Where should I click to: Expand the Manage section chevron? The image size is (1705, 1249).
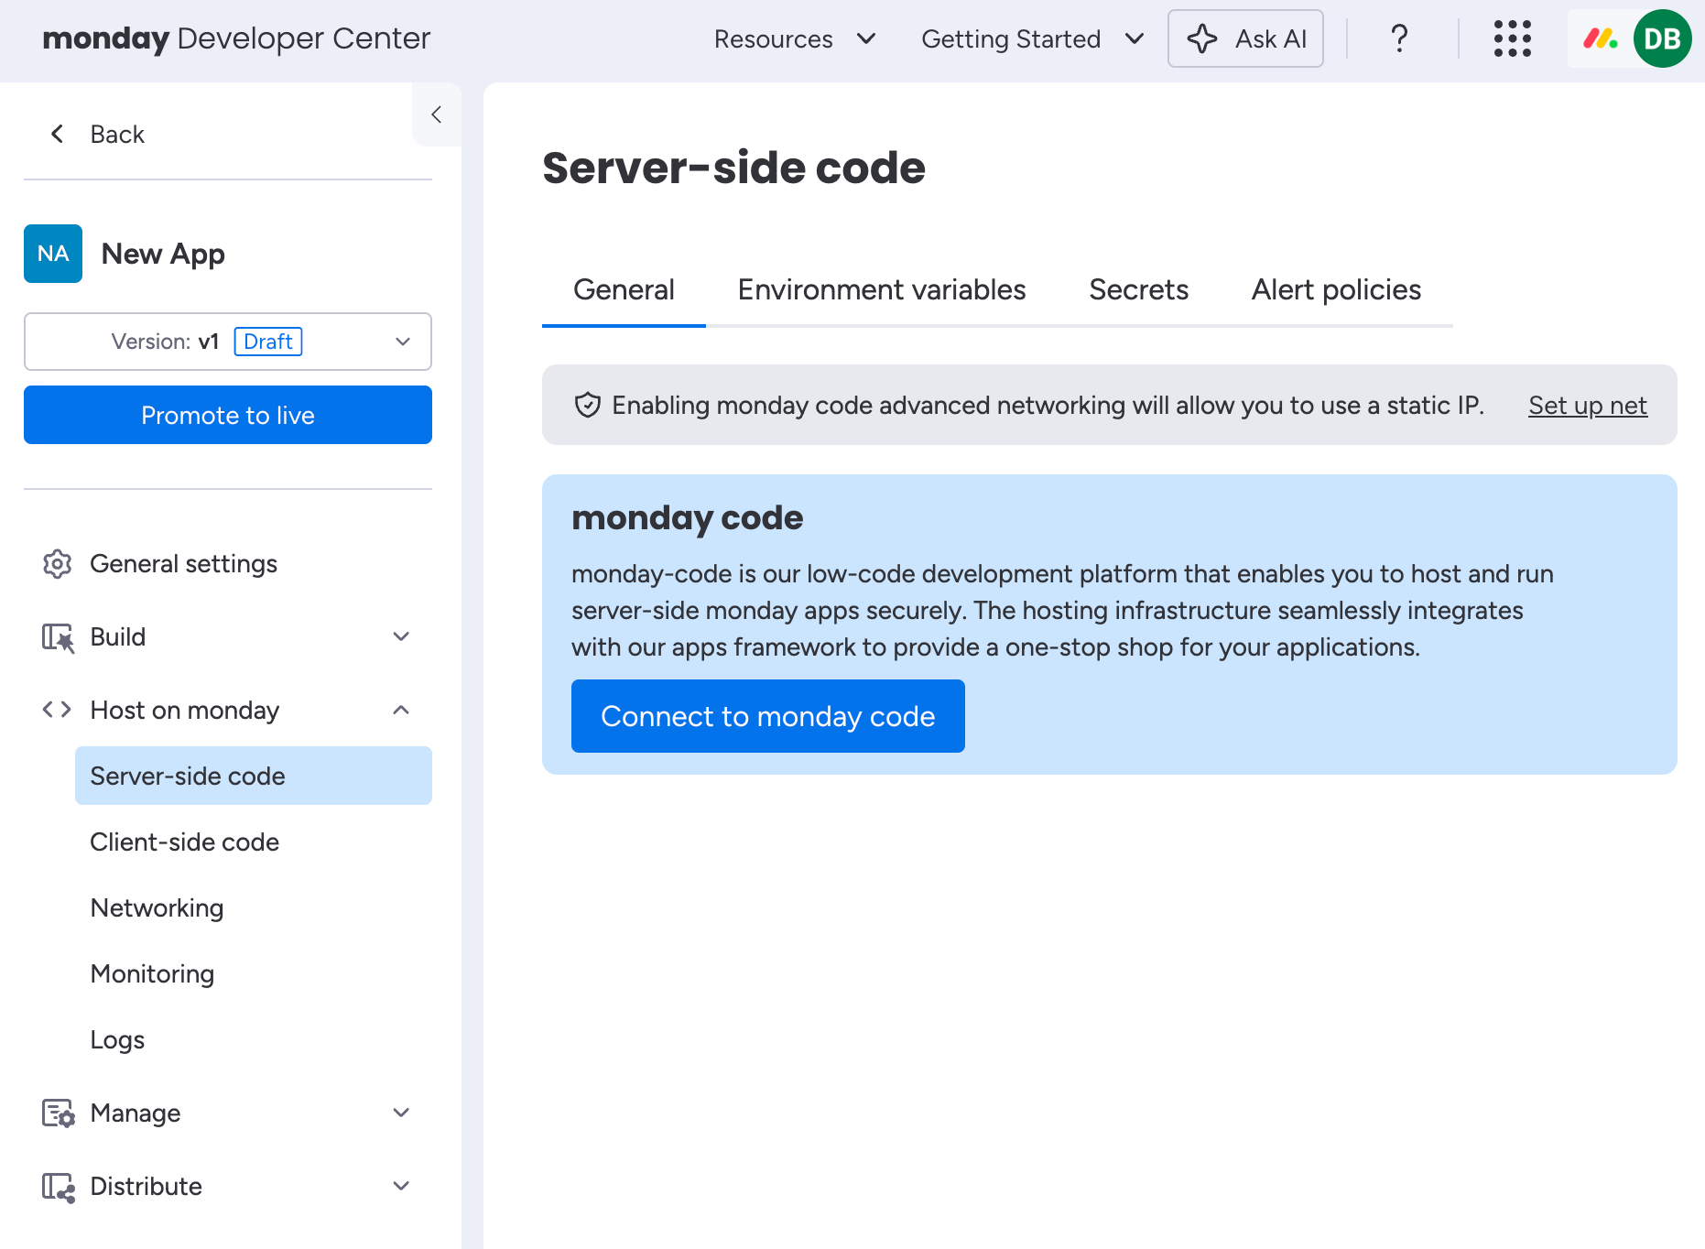[401, 1113]
